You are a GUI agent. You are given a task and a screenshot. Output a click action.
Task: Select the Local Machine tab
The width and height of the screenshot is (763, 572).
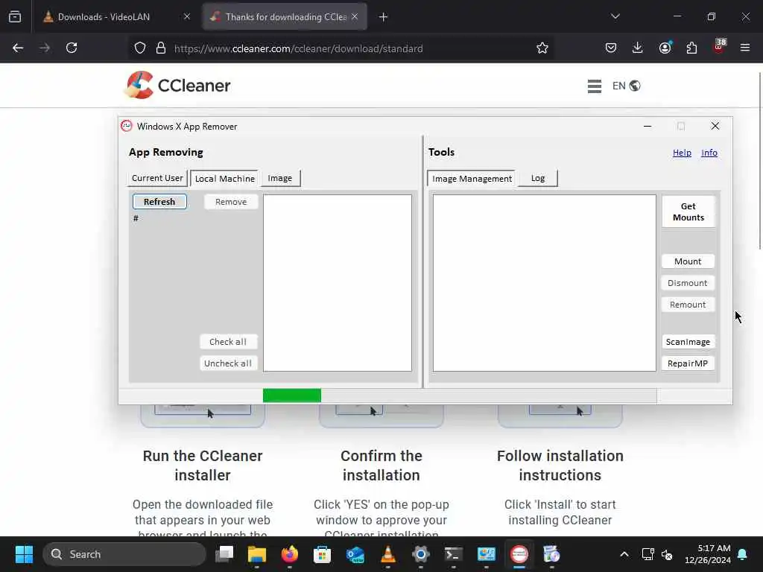[x=224, y=179]
